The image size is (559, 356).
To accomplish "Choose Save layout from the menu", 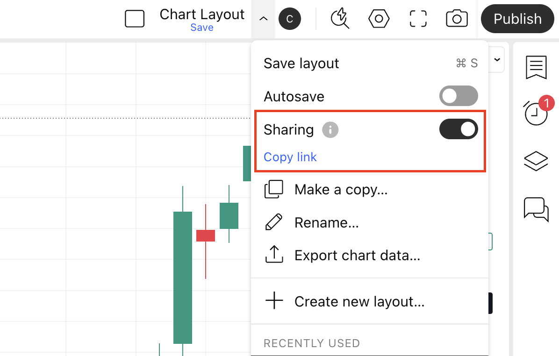I will [x=301, y=64].
